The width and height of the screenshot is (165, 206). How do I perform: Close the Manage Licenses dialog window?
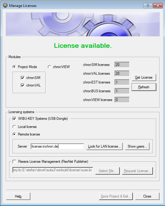coord(158,5)
